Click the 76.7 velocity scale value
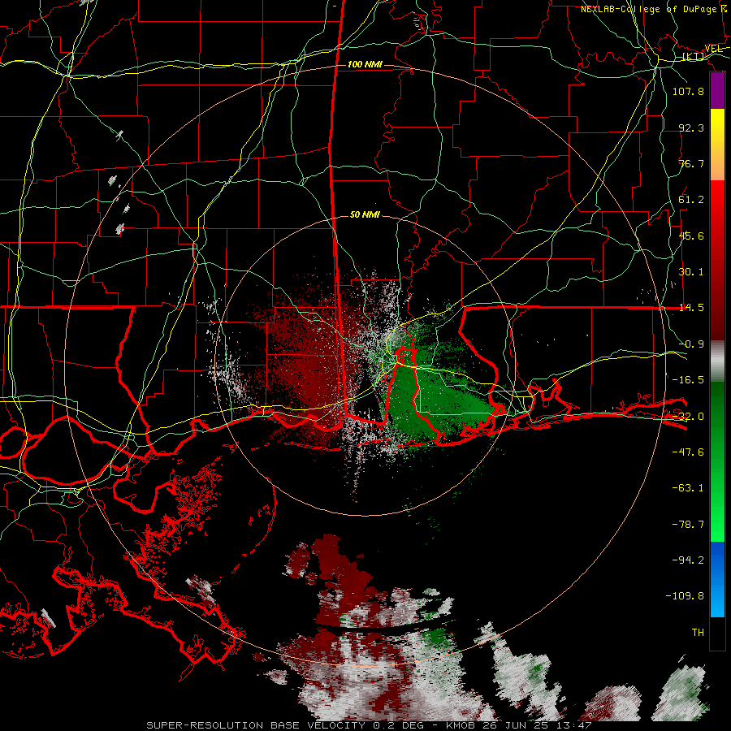This screenshot has height=731, width=731. click(x=691, y=163)
